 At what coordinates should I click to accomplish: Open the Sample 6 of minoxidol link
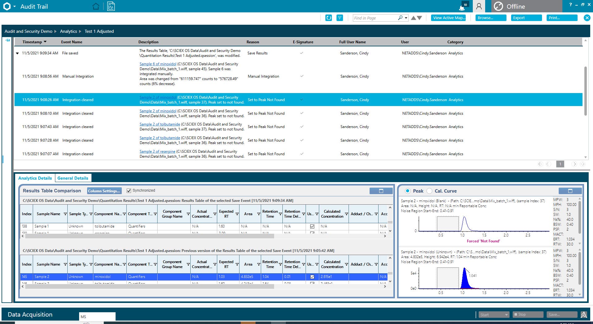pyautogui.click(x=158, y=64)
